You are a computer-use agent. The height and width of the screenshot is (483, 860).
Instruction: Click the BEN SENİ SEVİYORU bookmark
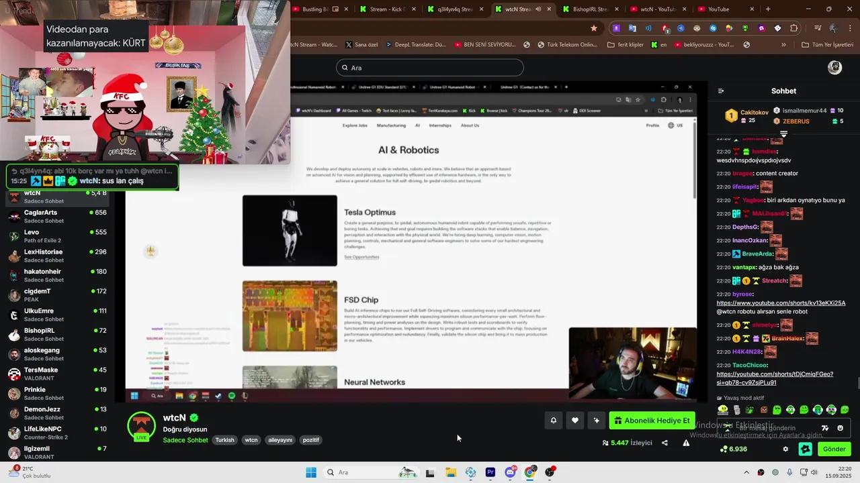(x=484, y=45)
